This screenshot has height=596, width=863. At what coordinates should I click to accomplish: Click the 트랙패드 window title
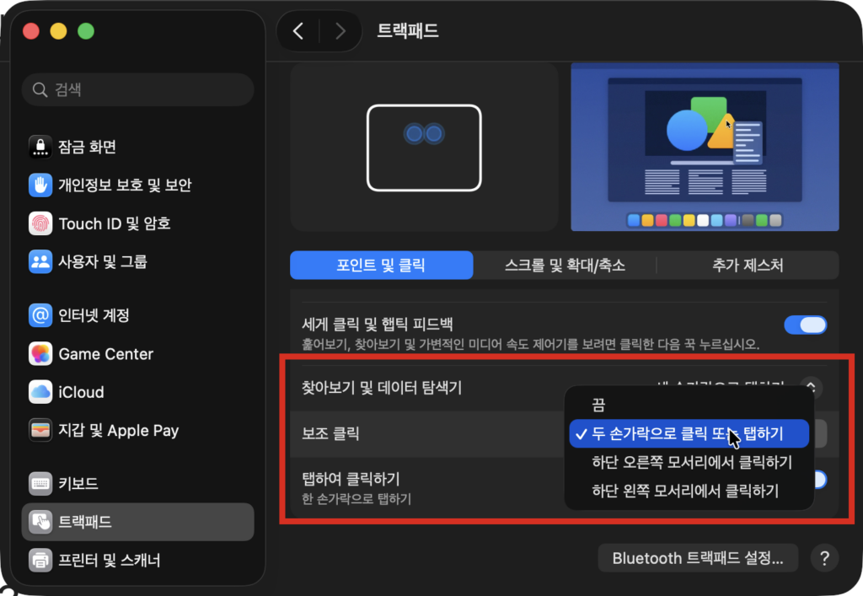[x=408, y=31]
